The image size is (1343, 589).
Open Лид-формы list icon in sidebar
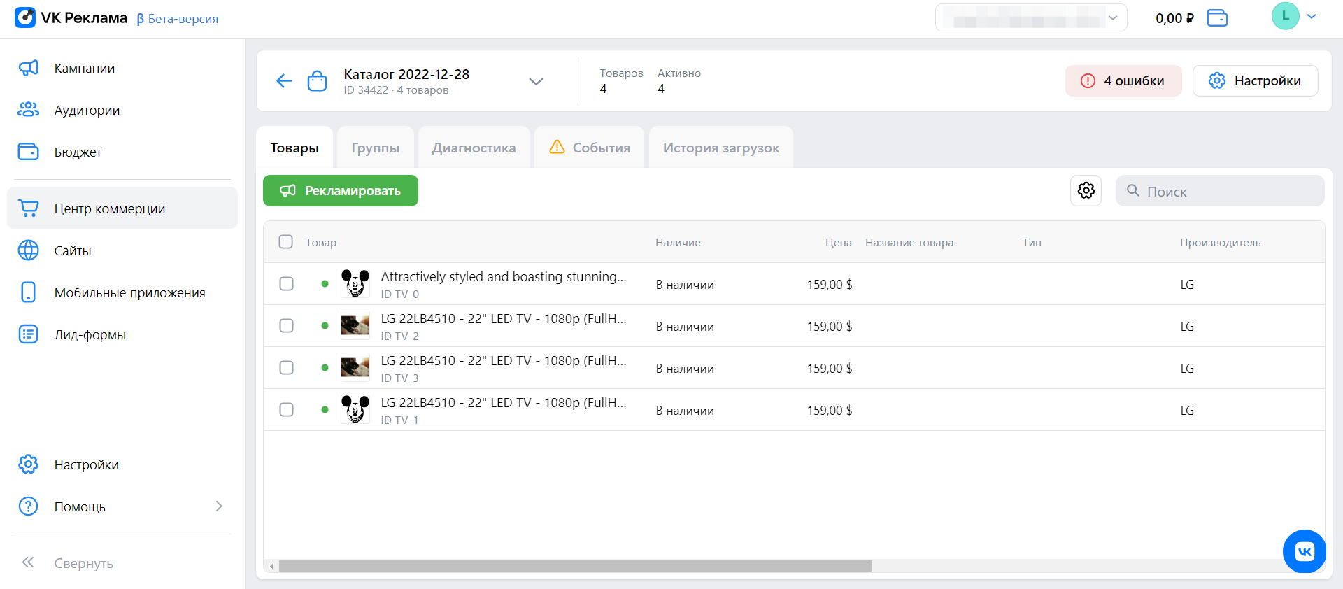click(28, 334)
